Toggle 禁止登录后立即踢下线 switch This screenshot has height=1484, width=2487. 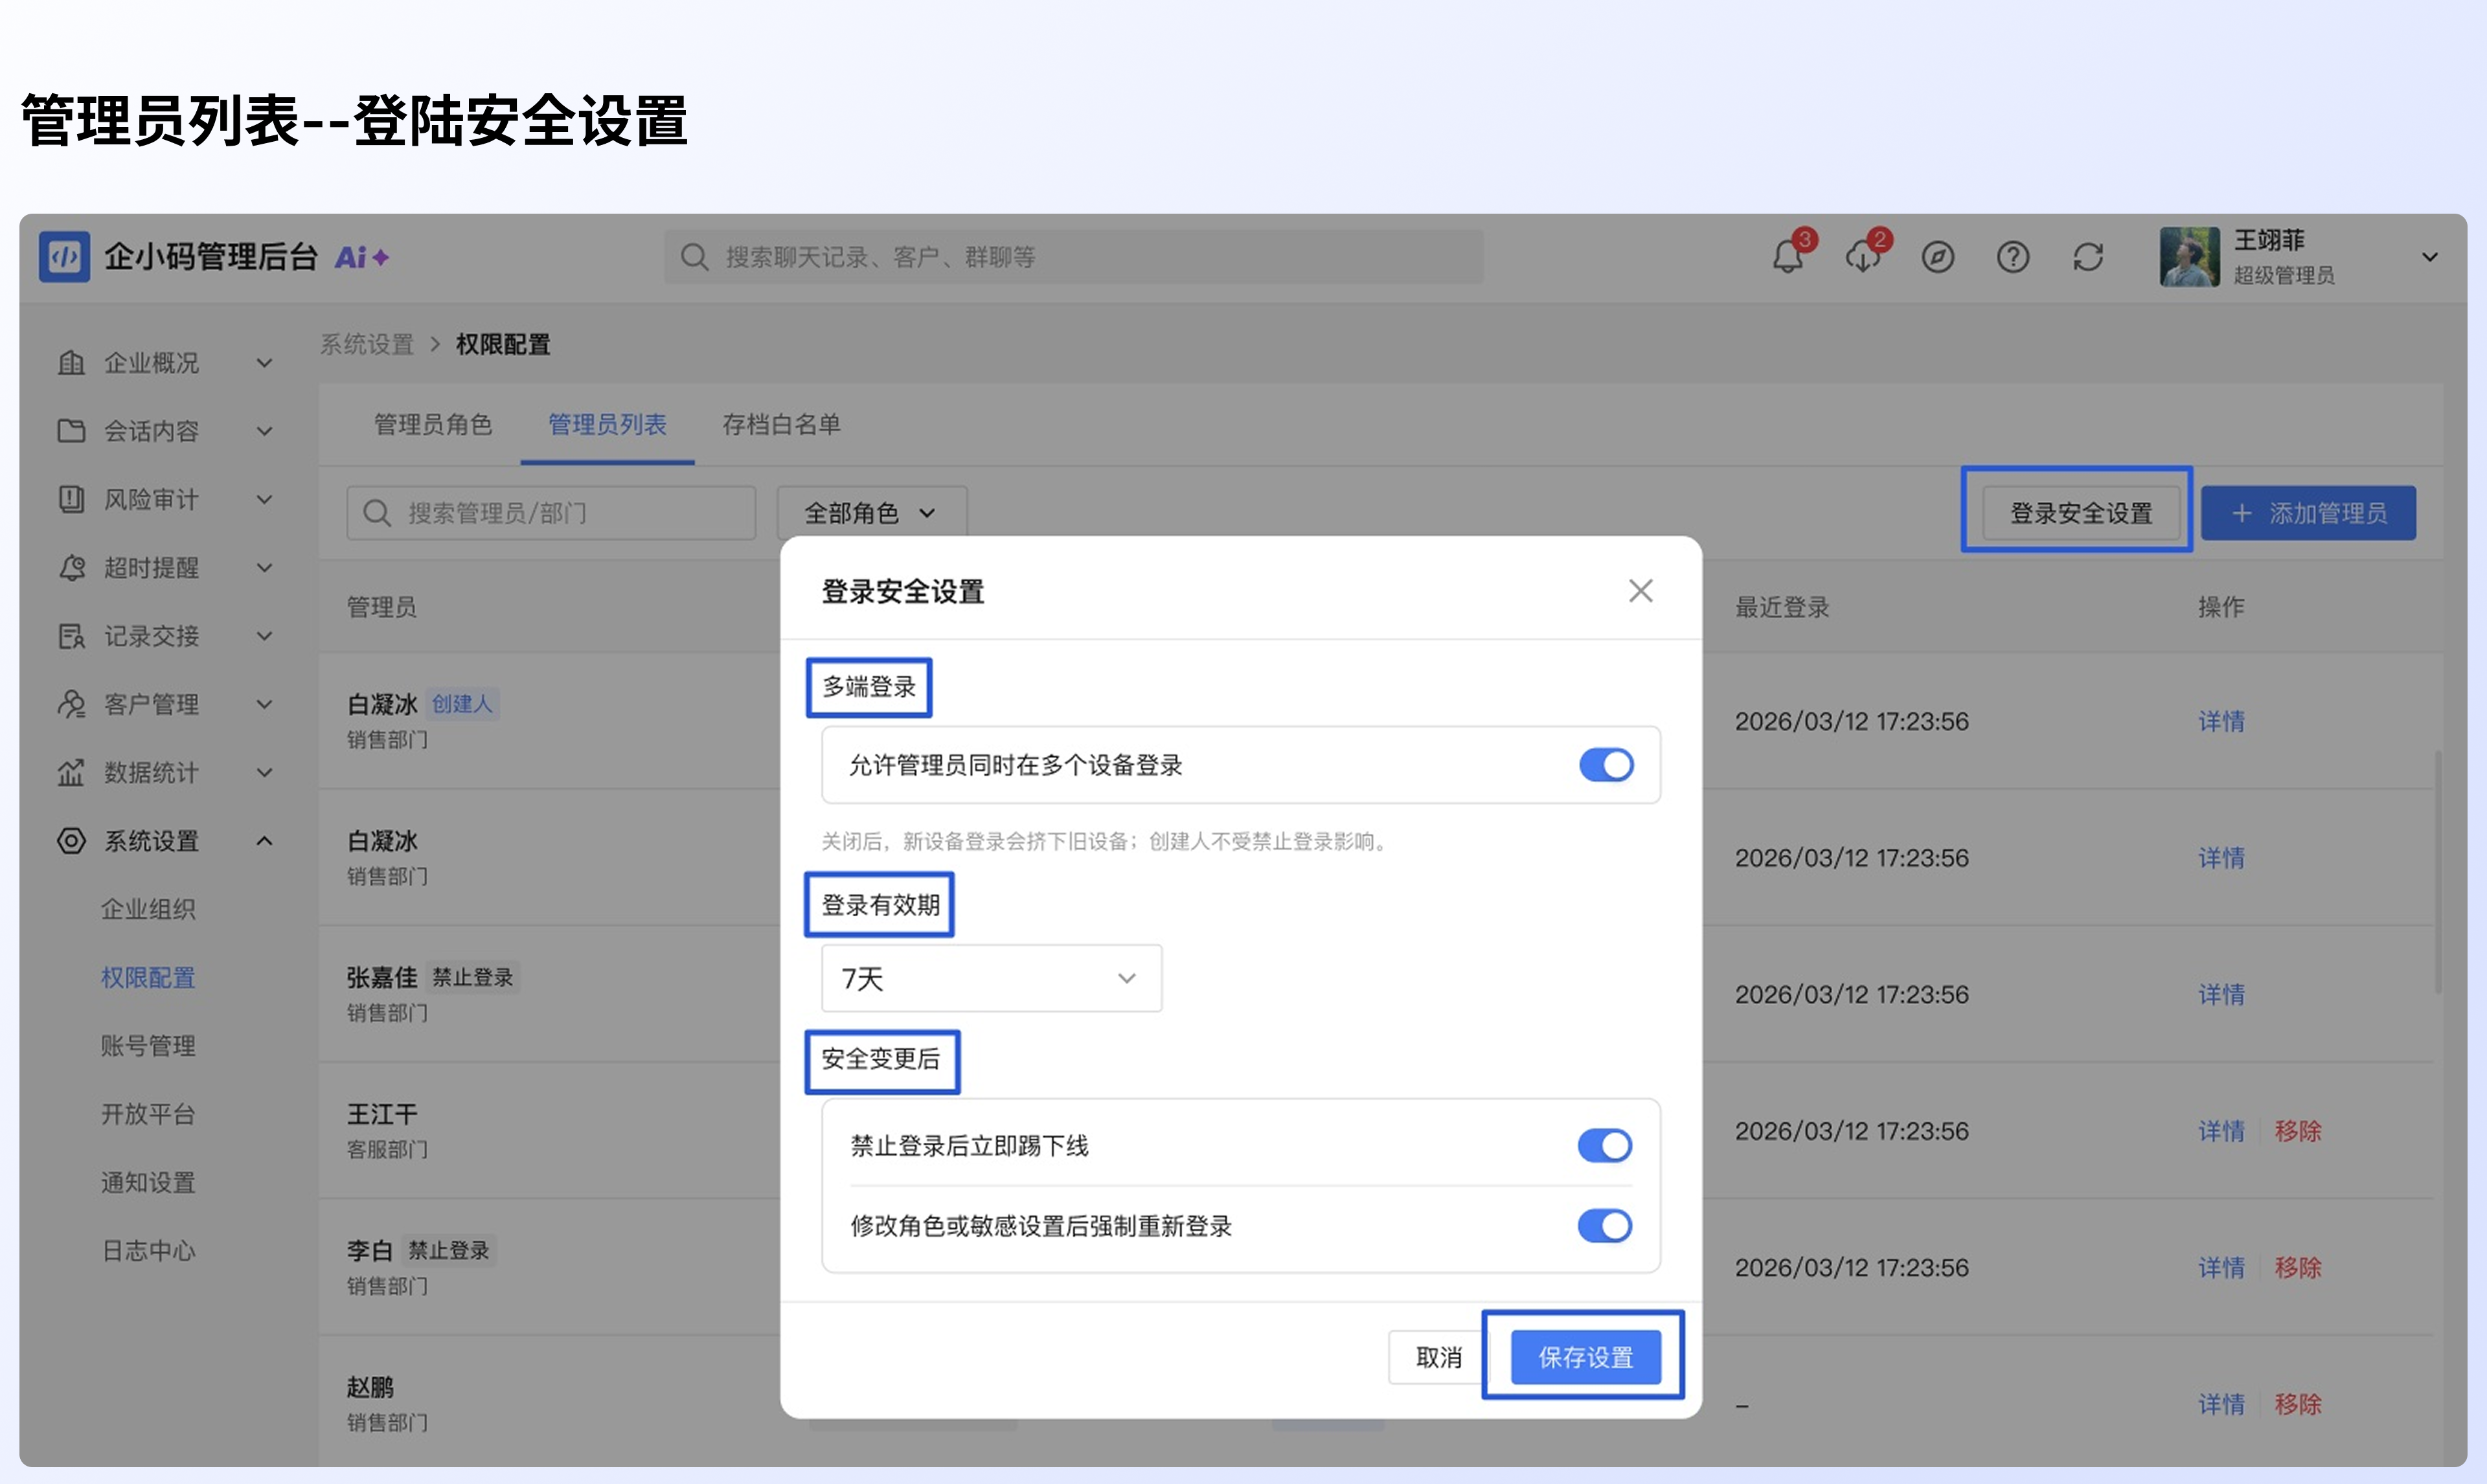pyautogui.click(x=1604, y=1145)
